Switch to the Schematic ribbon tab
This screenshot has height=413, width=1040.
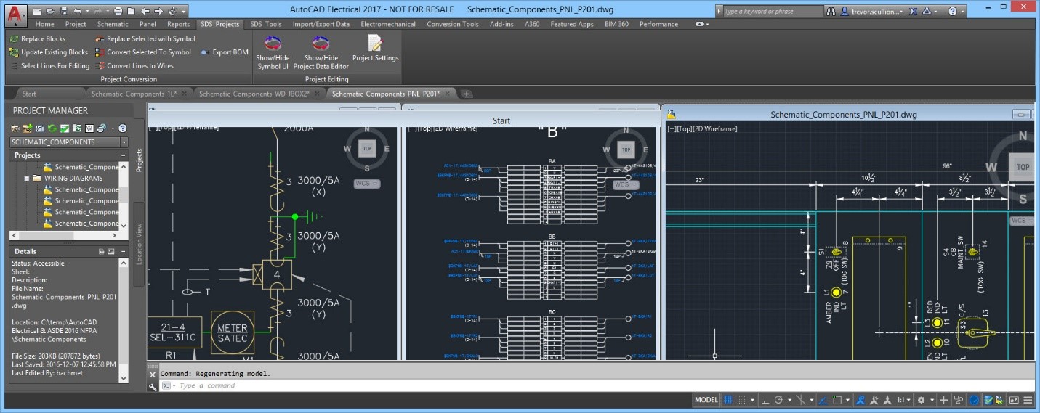[113, 24]
